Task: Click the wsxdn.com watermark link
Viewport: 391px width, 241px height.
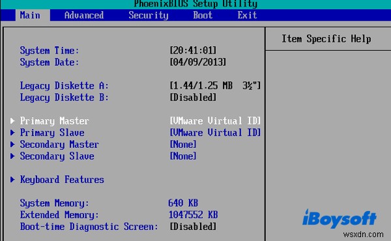Action: (364, 234)
